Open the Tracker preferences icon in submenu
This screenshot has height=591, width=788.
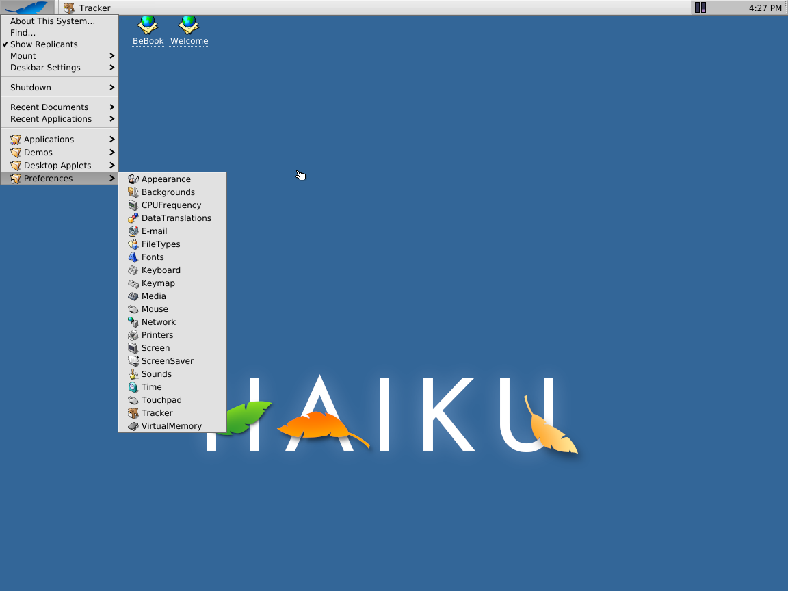tap(133, 413)
